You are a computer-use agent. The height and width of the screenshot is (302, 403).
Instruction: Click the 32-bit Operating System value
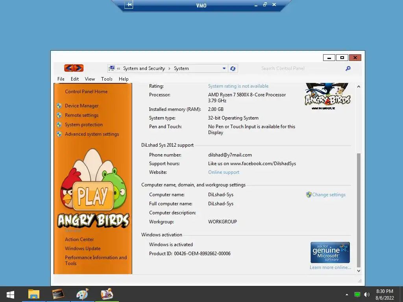[233, 118]
